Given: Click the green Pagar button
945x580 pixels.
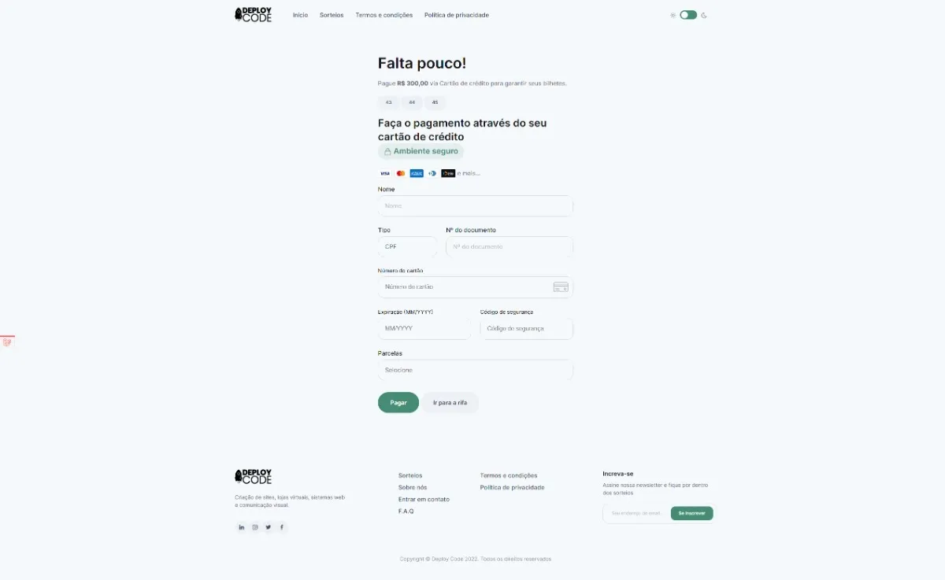Looking at the screenshot, I should tap(398, 402).
